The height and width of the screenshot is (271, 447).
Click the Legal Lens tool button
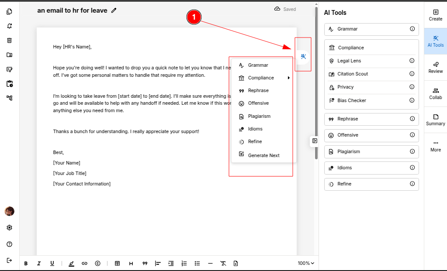click(371, 61)
